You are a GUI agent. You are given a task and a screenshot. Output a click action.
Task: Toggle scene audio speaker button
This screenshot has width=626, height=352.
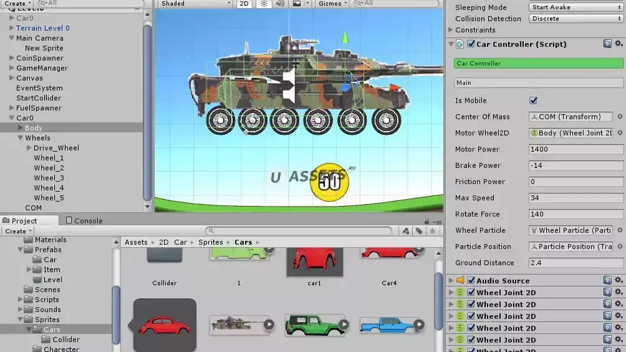[x=280, y=3]
